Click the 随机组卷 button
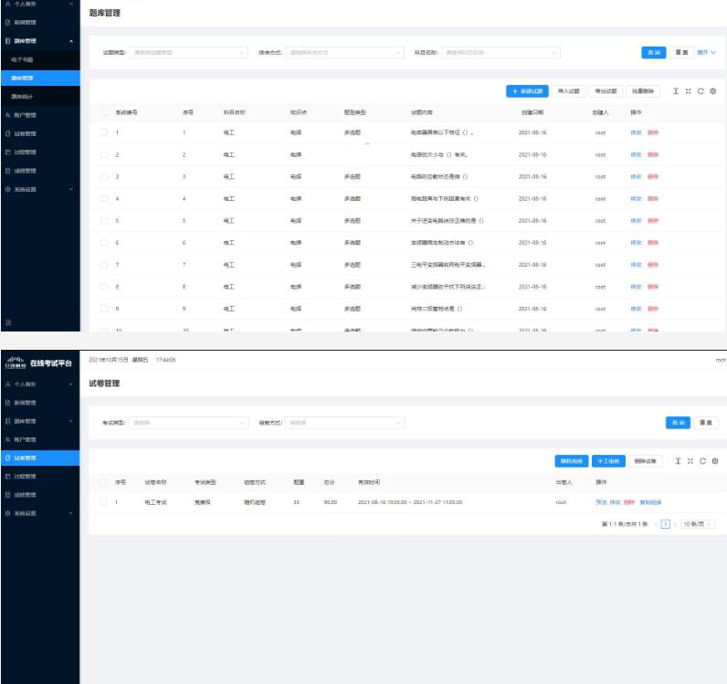The image size is (727, 684). point(571,461)
